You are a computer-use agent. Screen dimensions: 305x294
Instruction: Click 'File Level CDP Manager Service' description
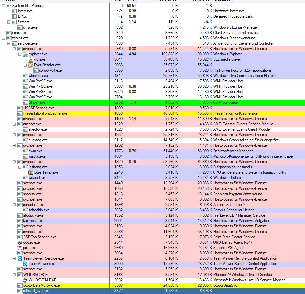(x=239, y=216)
